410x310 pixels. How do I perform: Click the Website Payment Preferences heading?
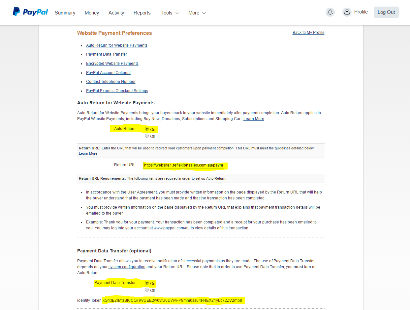(114, 33)
